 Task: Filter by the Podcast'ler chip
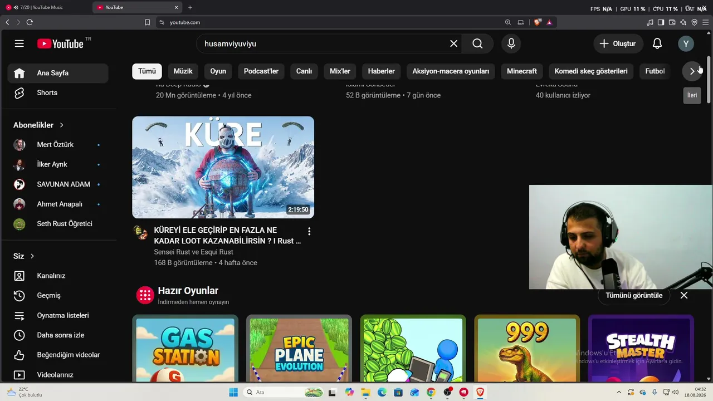click(261, 71)
